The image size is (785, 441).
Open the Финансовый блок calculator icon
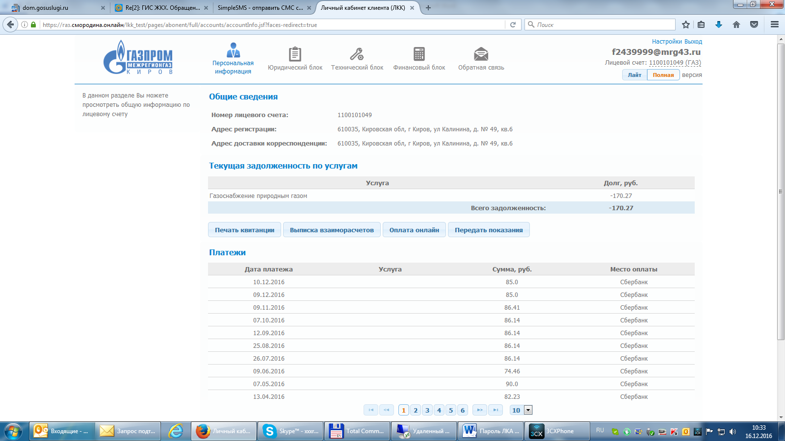click(x=419, y=54)
